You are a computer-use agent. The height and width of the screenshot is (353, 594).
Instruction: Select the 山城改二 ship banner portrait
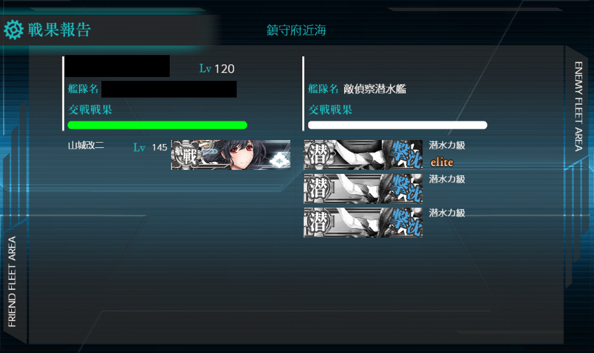(x=231, y=155)
